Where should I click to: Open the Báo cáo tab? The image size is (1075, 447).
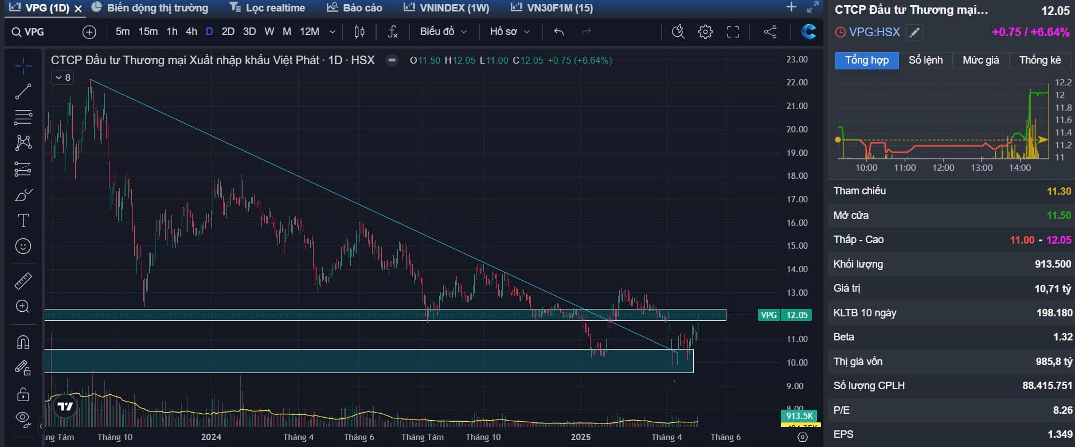coord(354,8)
